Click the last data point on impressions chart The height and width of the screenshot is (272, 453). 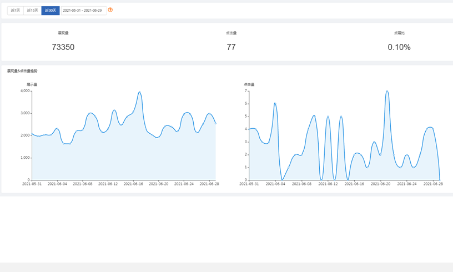click(215, 124)
